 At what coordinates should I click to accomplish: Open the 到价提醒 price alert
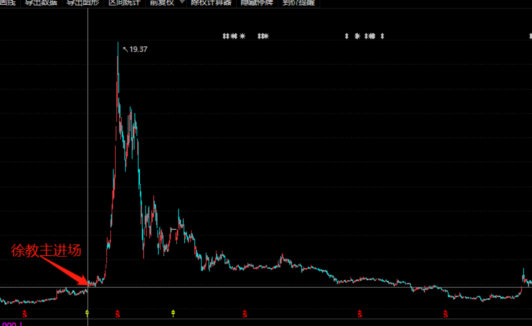click(x=299, y=3)
